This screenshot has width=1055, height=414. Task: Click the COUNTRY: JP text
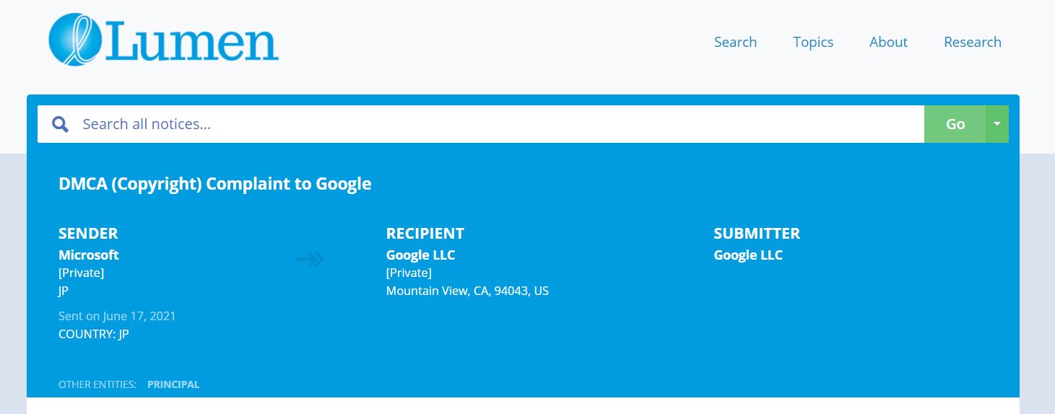click(94, 335)
